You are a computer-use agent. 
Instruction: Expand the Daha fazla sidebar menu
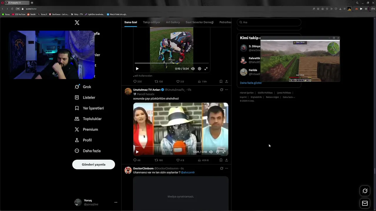(x=88, y=151)
